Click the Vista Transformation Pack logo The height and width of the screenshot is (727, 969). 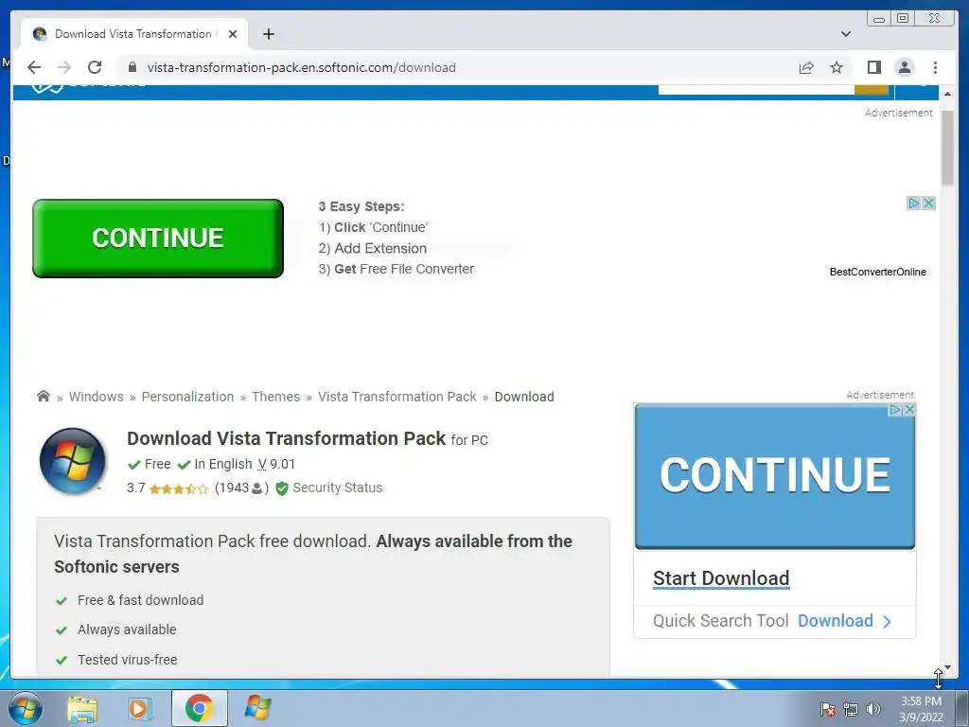pos(72,461)
